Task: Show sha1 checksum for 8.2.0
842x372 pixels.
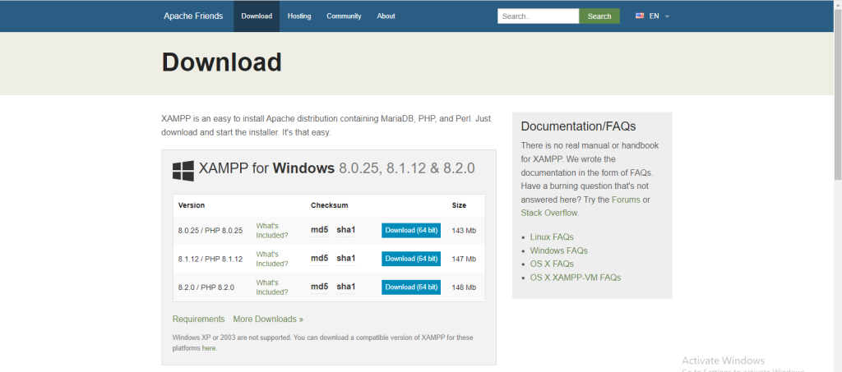Action: click(x=346, y=287)
